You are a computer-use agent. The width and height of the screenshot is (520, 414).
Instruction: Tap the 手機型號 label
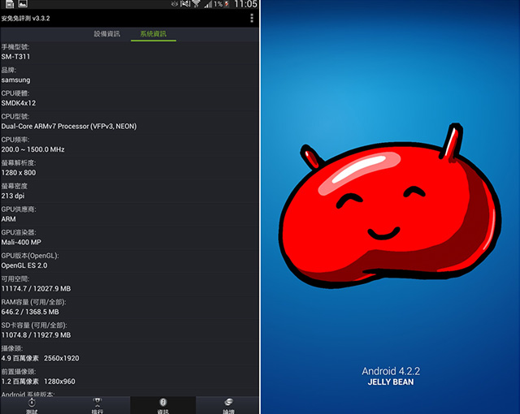pos(15,47)
